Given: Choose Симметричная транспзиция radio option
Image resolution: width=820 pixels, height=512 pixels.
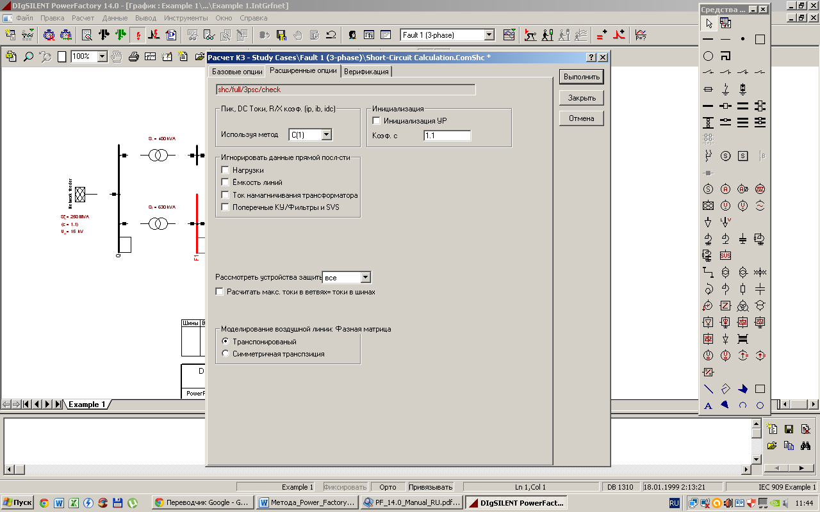Looking at the screenshot, I should point(225,354).
